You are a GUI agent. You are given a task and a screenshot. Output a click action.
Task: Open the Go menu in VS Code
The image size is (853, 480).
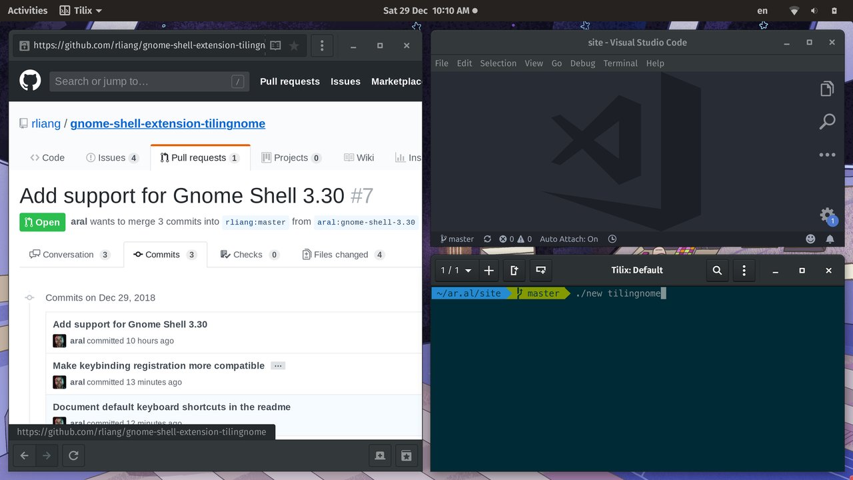click(x=556, y=63)
